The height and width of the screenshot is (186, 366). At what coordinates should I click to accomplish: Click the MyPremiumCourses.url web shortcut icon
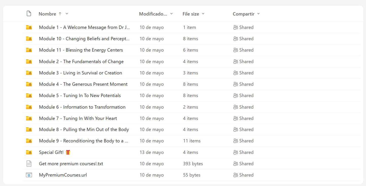coord(29,175)
